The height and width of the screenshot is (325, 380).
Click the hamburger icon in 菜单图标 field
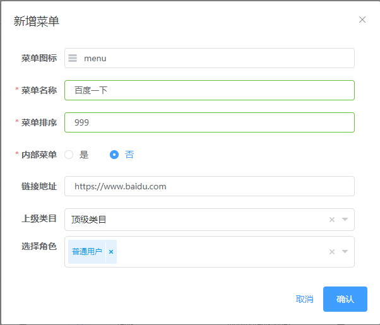pyautogui.click(x=73, y=58)
